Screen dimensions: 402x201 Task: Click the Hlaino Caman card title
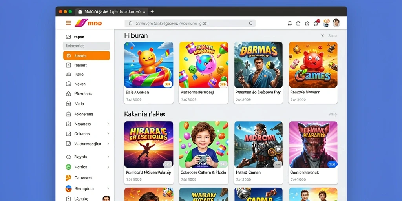click(x=248, y=172)
